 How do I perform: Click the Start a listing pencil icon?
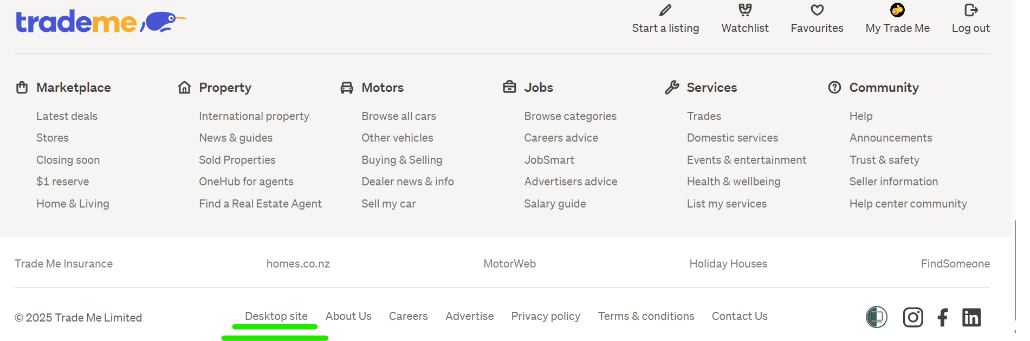[x=665, y=10]
